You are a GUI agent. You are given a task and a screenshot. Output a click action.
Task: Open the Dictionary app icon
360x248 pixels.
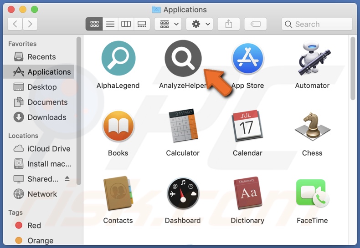click(x=247, y=193)
